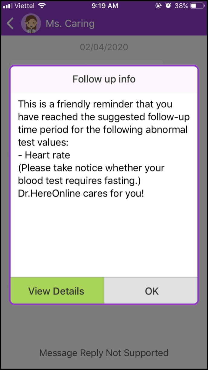208x370 pixels.
Task: Tap the orientation lock status icon
Action: [158, 6]
